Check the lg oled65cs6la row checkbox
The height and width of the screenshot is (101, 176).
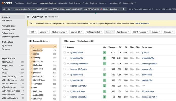click(65, 75)
